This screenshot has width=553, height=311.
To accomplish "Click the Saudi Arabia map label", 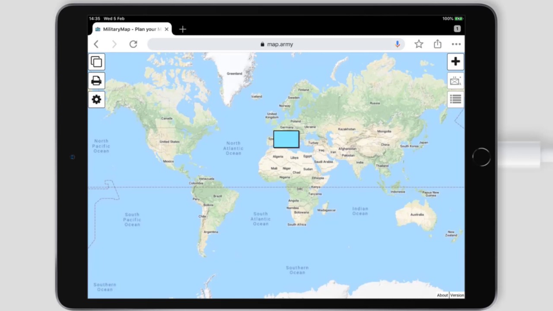I will pyautogui.click(x=323, y=162).
